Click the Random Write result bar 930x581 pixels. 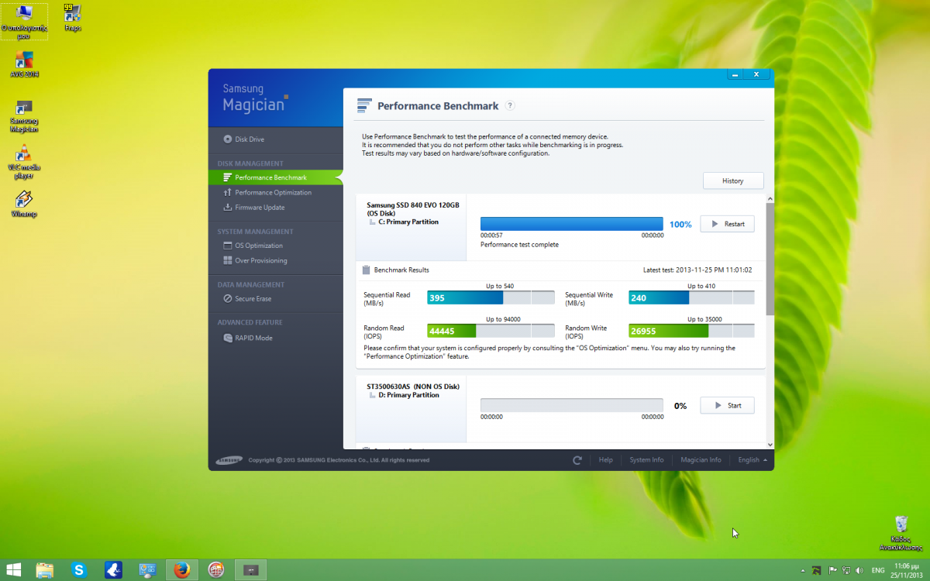tap(691, 331)
